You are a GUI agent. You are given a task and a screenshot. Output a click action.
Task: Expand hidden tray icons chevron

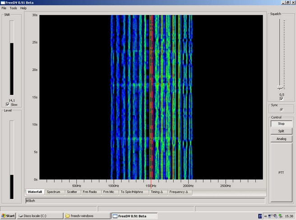pos(265,216)
